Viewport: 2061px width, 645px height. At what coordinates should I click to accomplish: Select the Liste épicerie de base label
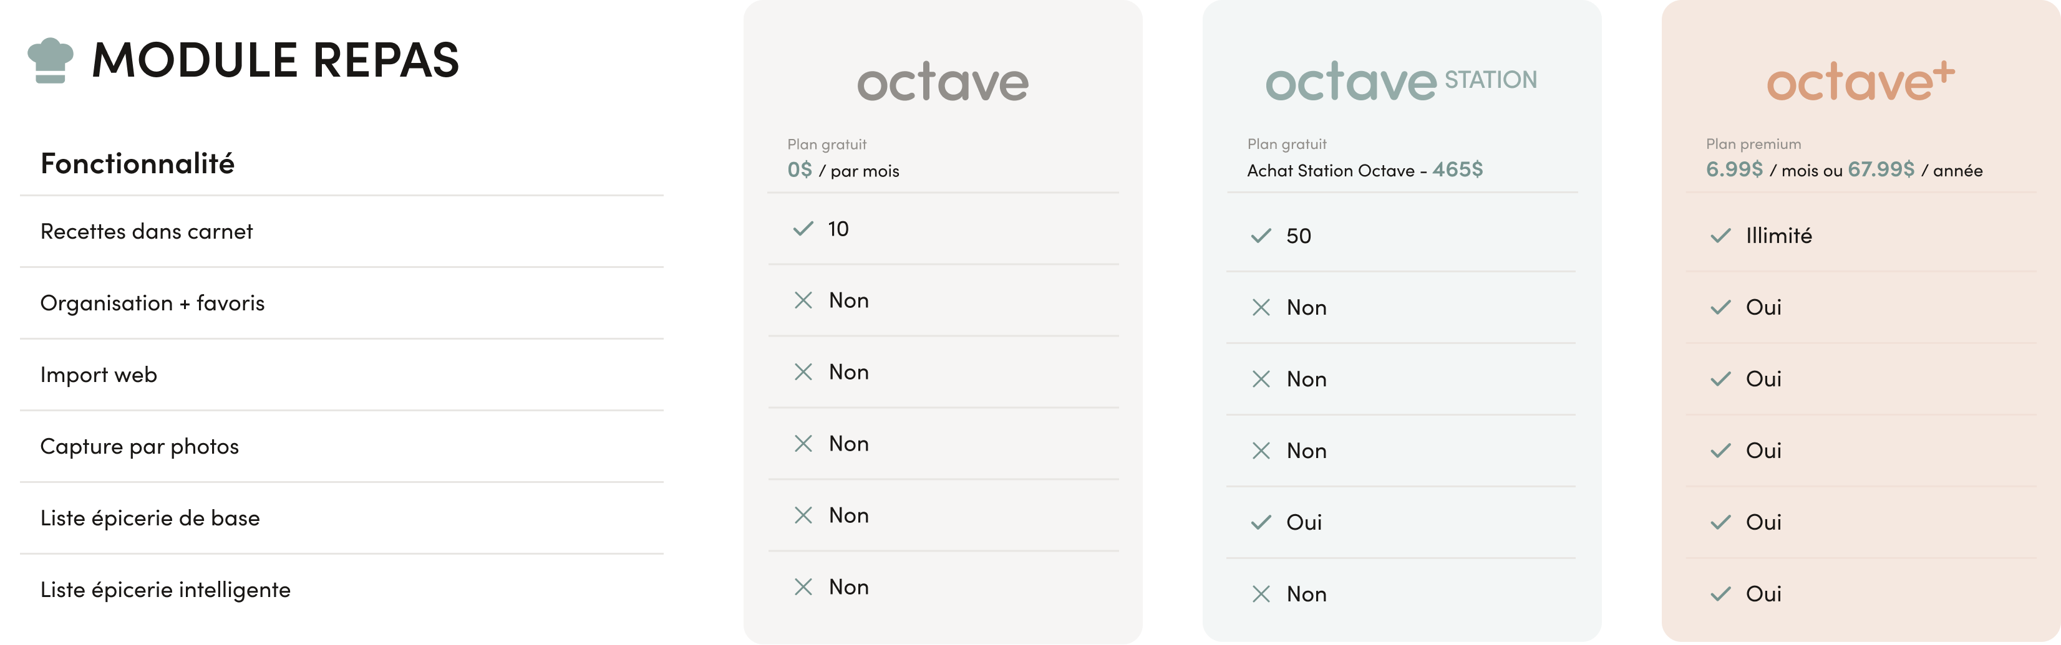click(x=150, y=518)
